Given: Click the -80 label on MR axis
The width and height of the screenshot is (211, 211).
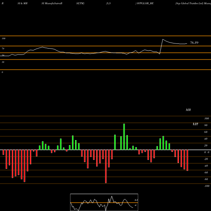Looking at the screenshot, I should click(x=206, y=179).
